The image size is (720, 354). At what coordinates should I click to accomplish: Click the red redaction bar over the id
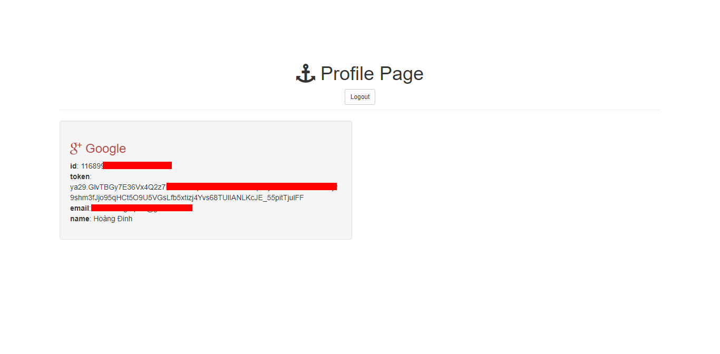pyautogui.click(x=138, y=165)
